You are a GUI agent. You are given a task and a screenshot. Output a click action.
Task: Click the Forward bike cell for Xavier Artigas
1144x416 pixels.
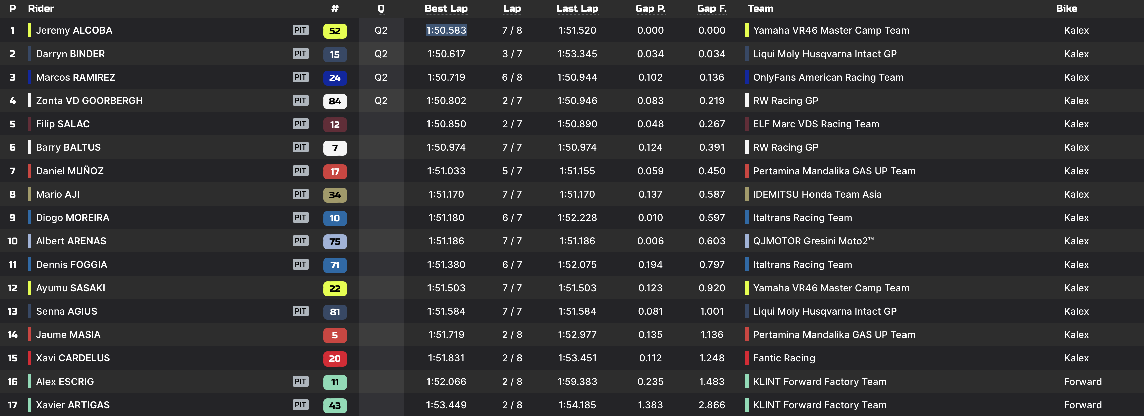coord(1083,405)
